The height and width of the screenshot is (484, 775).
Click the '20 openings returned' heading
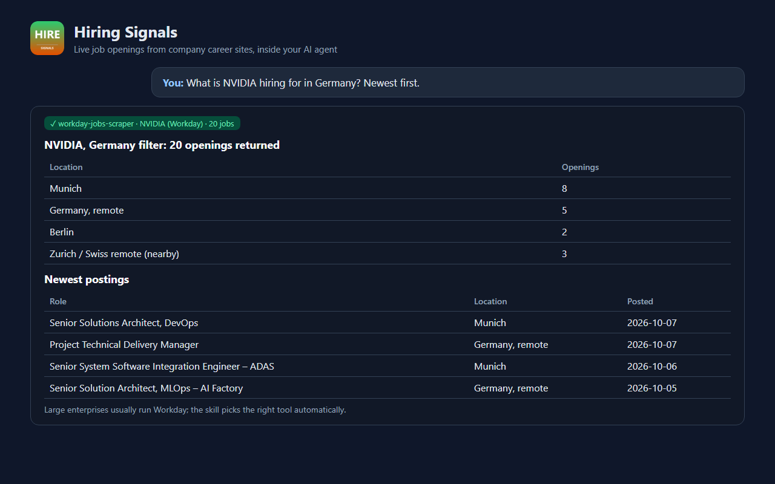pyautogui.click(x=162, y=145)
